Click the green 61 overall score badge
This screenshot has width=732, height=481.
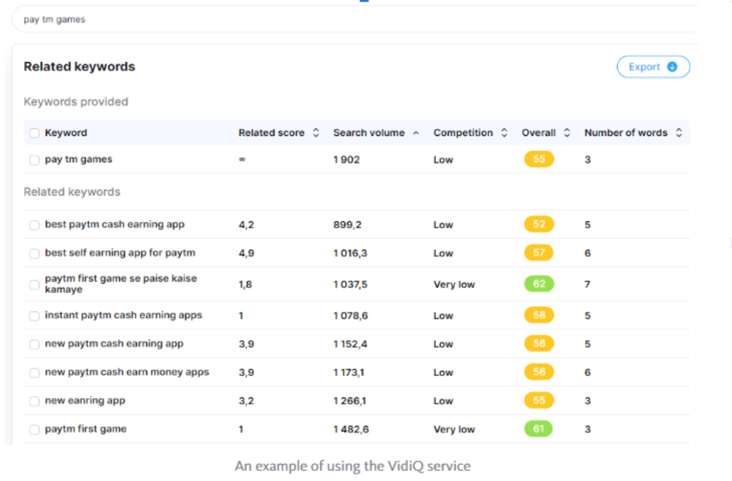(539, 429)
